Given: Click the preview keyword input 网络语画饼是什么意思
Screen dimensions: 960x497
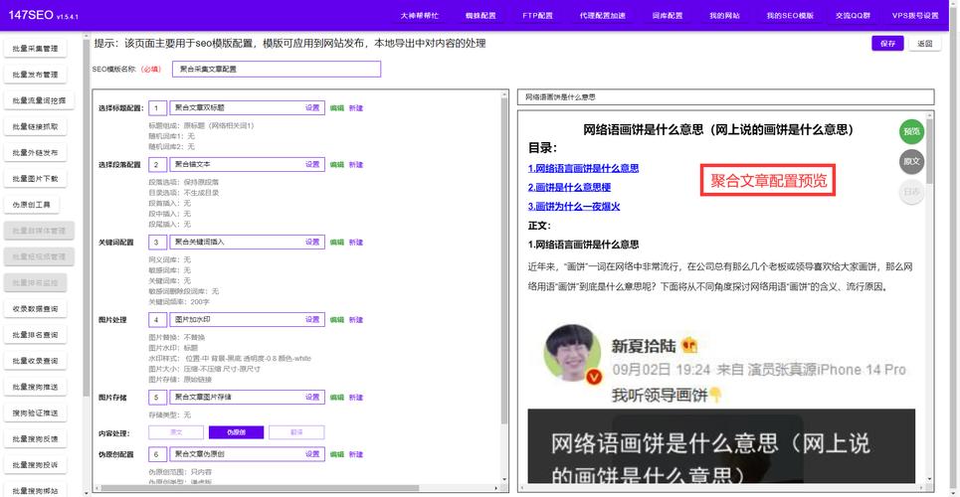Looking at the screenshot, I should point(725,96).
